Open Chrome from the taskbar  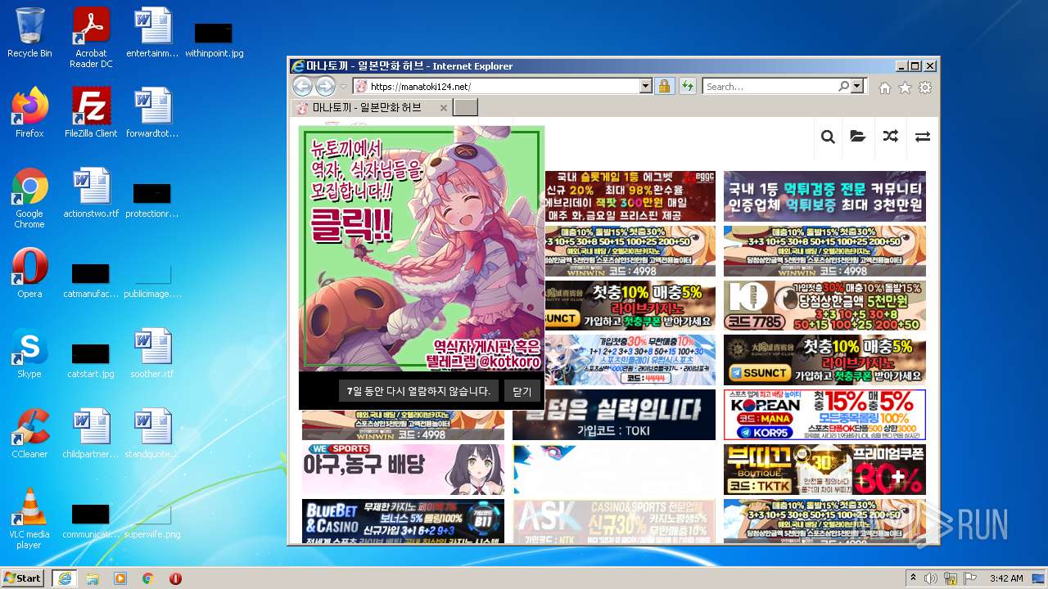pyautogui.click(x=147, y=578)
